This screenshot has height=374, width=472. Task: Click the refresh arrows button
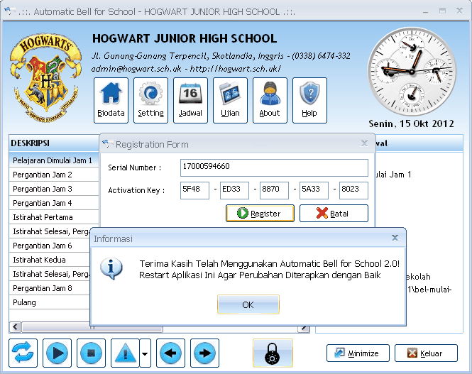[x=23, y=353]
